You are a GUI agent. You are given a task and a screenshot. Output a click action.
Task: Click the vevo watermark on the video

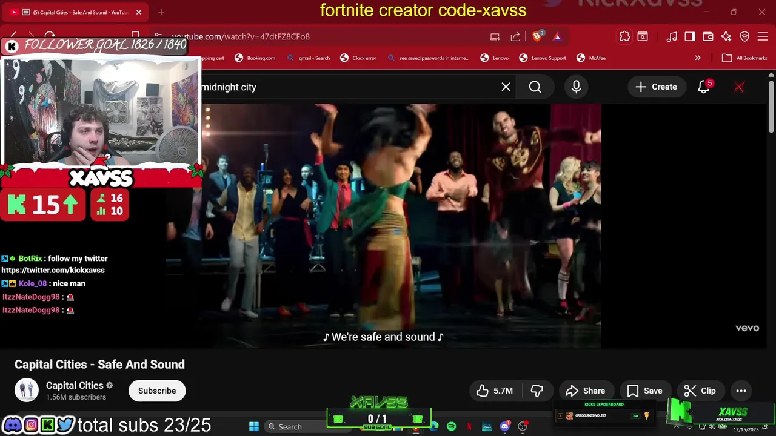coord(747,328)
